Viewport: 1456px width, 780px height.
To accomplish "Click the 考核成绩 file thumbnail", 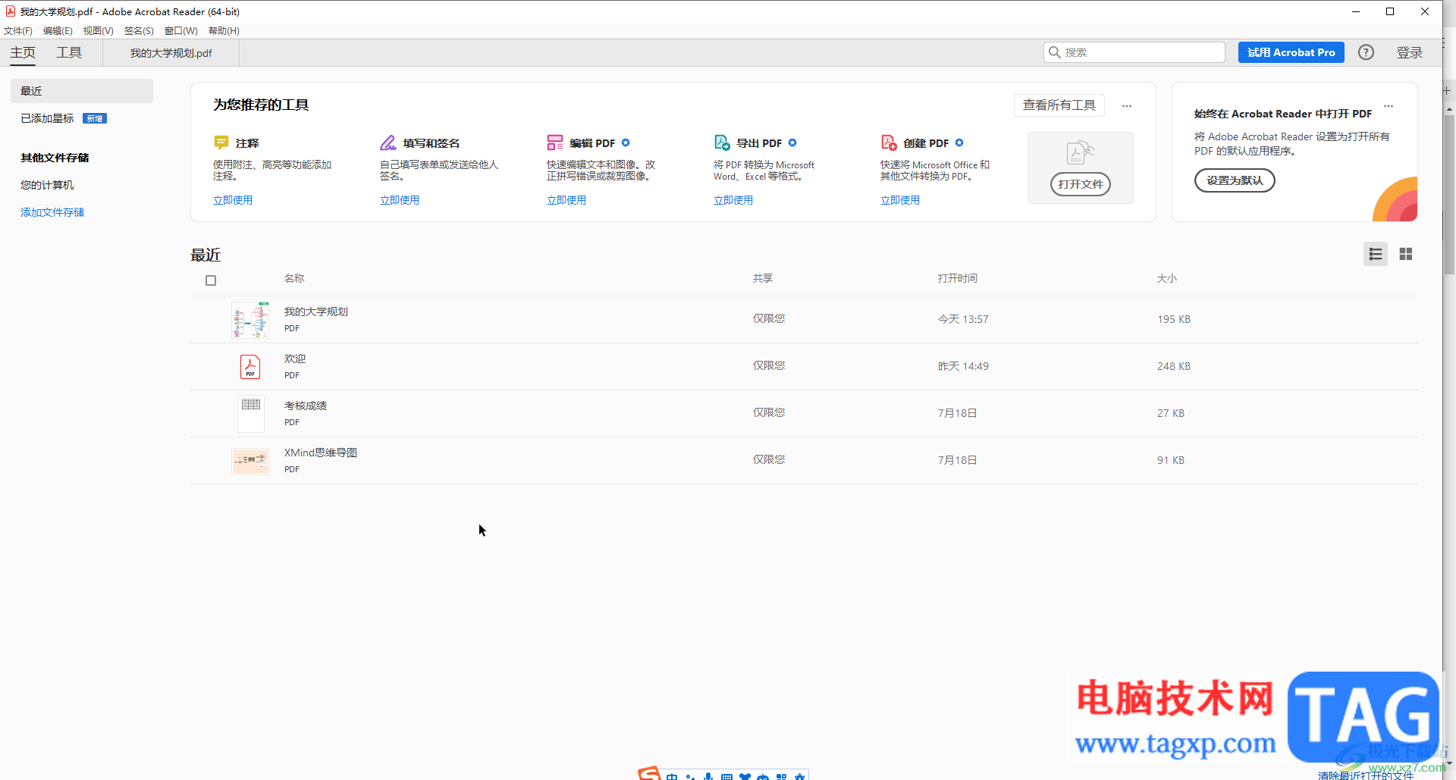I will (251, 414).
